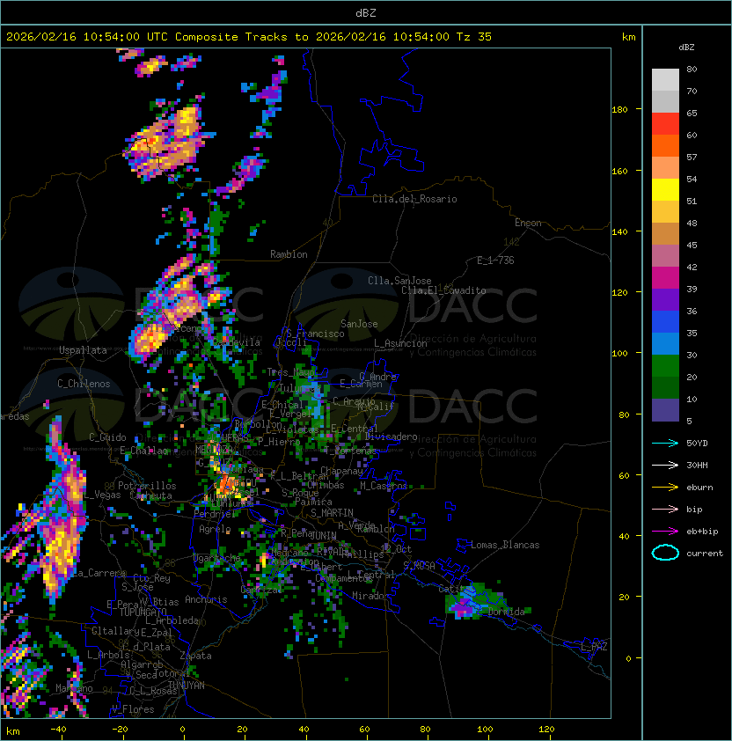Click the 'current' legend label
The height and width of the screenshot is (741, 732).
pyautogui.click(x=705, y=553)
